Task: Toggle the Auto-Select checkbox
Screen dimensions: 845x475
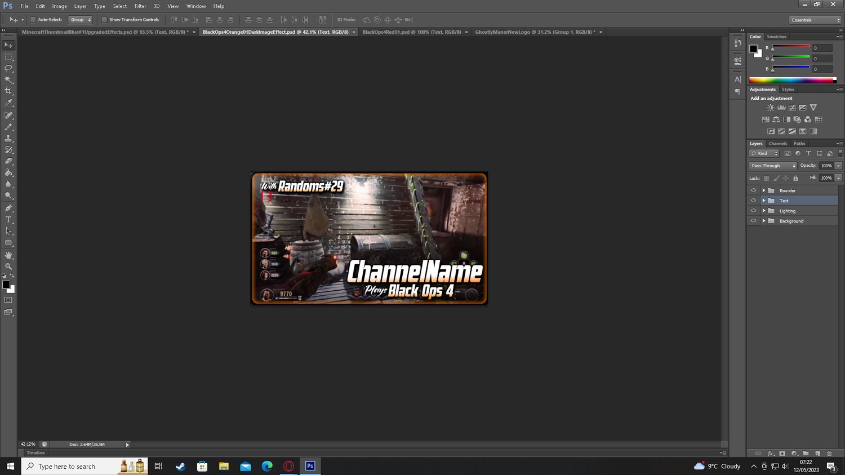Action: point(33,20)
